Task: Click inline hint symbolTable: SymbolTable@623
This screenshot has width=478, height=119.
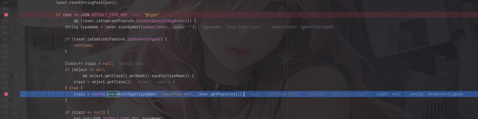Action: pos(302,27)
